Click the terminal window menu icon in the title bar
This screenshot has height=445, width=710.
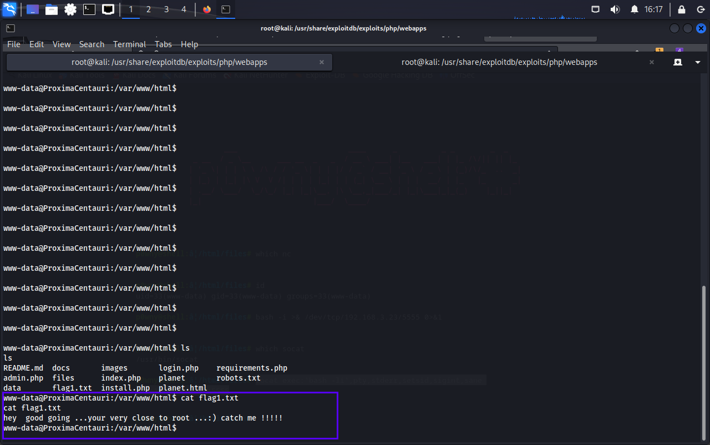pos(11,28)
